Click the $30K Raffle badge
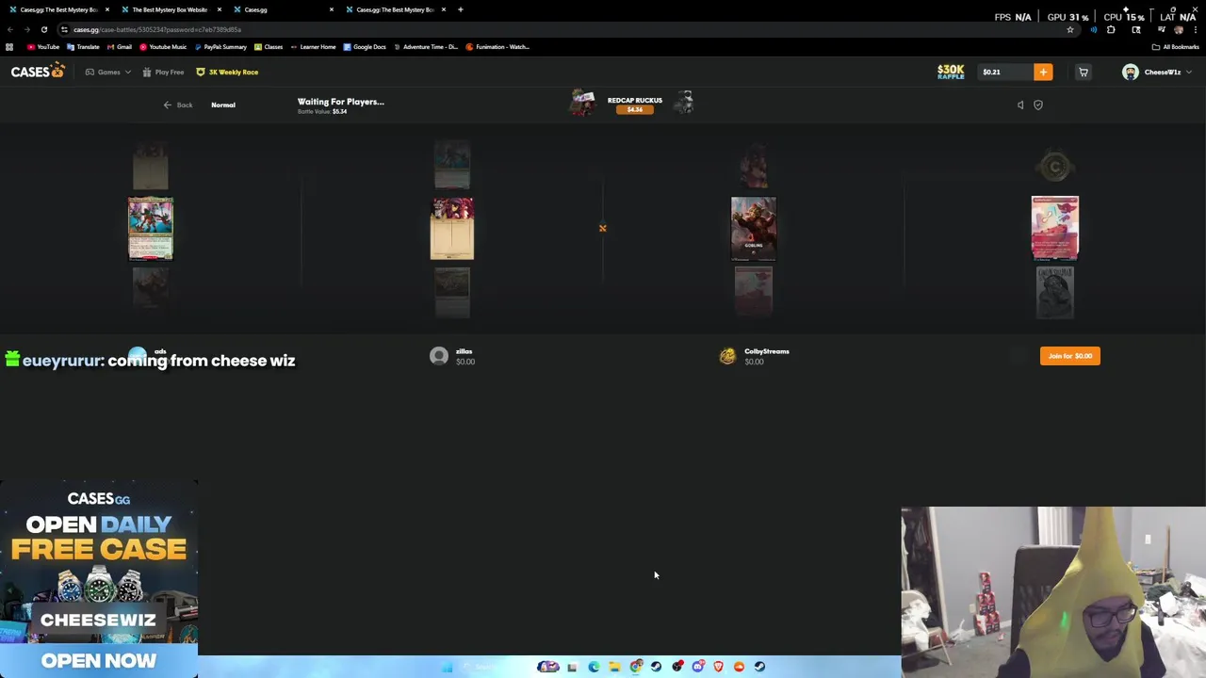This screenshot has height=678, width=1206. click(951, 72)
